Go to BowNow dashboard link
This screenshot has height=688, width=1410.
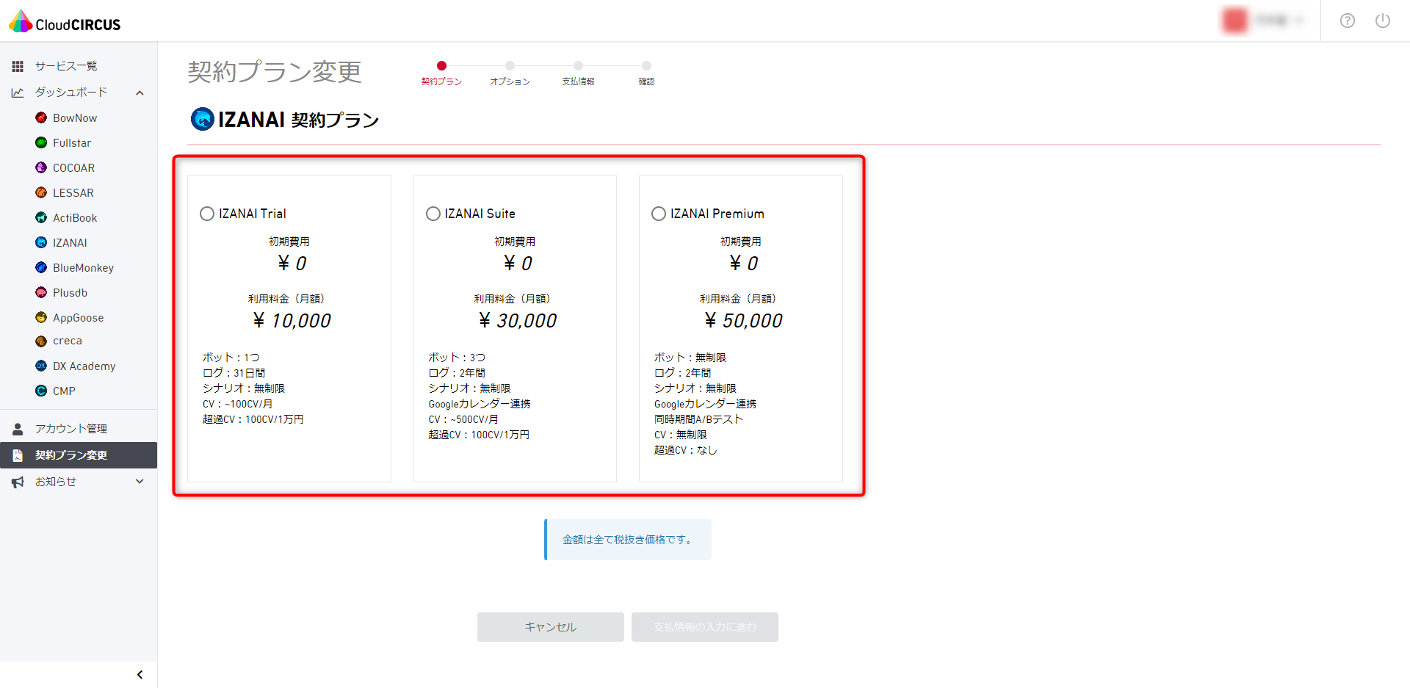[75, 117]
